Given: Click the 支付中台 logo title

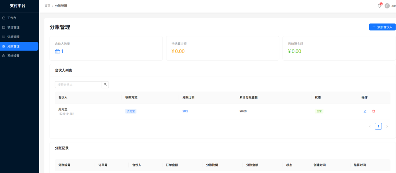Looking at the screenshot, I should (18, 6).
